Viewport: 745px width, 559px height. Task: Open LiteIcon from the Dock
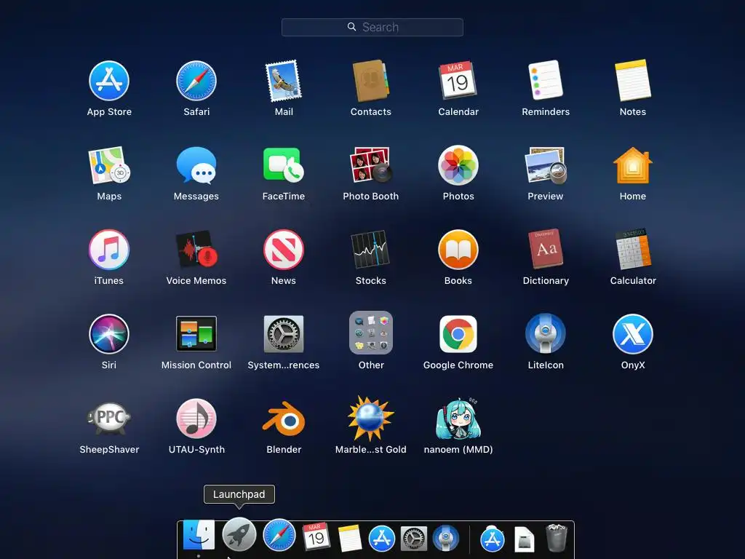click(446, 538)
